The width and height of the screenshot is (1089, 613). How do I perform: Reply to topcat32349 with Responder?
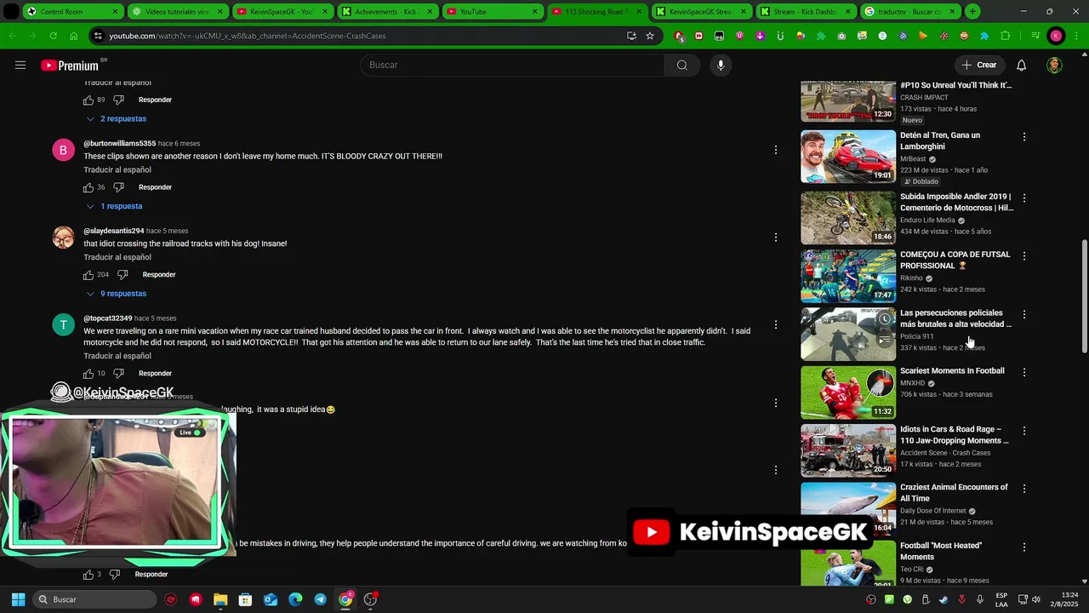(155, 374)
